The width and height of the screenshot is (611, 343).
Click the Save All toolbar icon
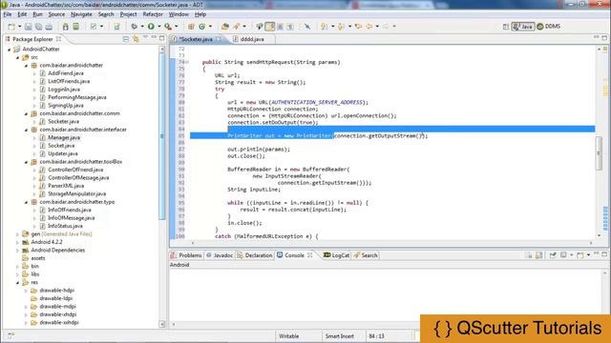[38, 27]
